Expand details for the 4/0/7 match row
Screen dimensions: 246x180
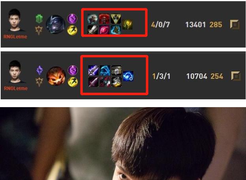pos(235,24)
